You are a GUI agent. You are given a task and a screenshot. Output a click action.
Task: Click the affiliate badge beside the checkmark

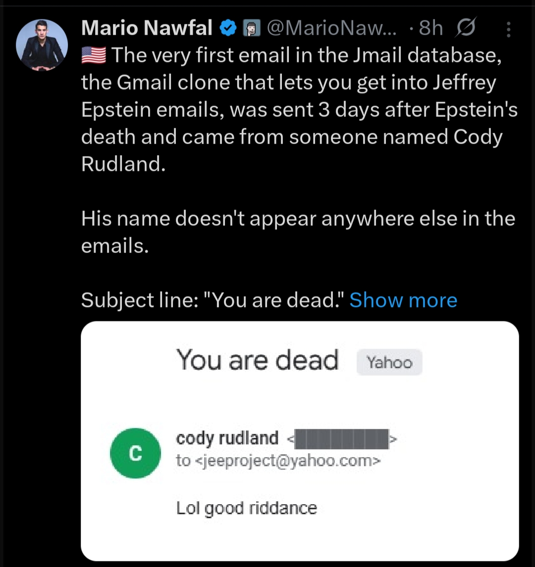251,30
